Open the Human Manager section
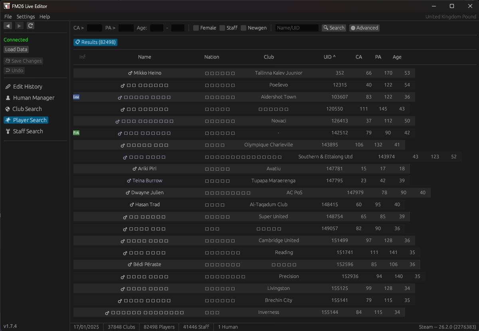The height and width of the screenshot is (331, 479). pos(33,98)
